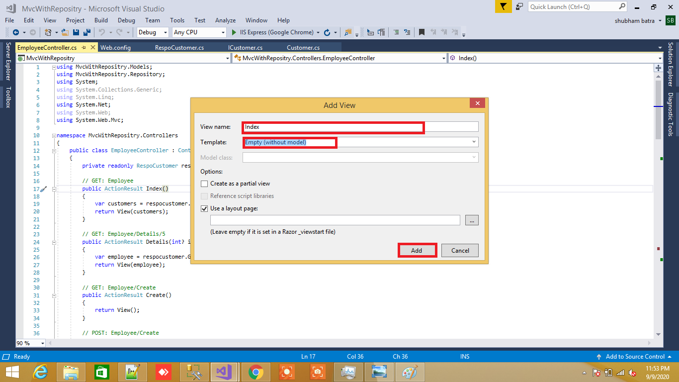The width and height of the screenshot is (679, 382).
Task: Open the Solution Explorer side panel
Action: pyautogui.click(x=670, y=65)
